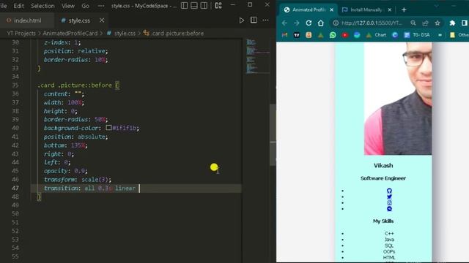Open YouTube bookmark icon

point(345,35)
